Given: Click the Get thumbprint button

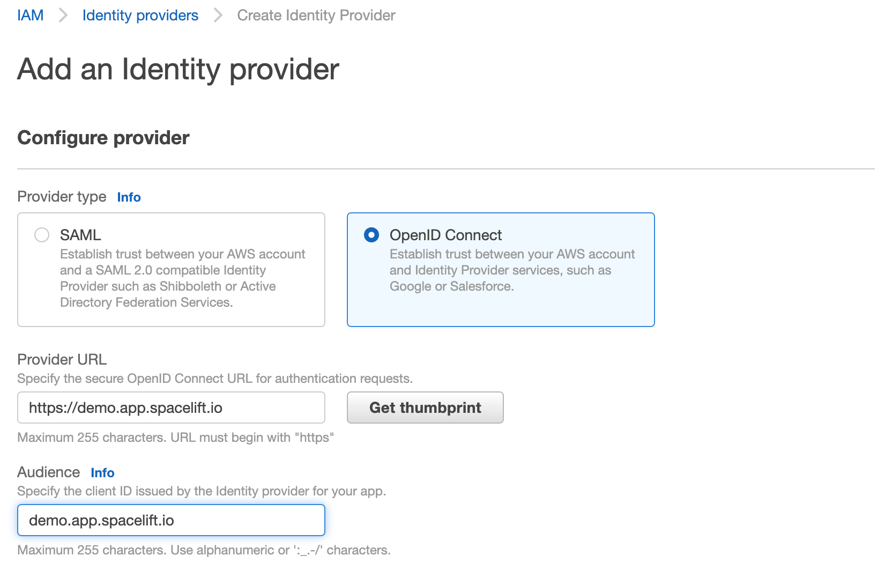Looking at the screenshot, I should coord(425,407).
